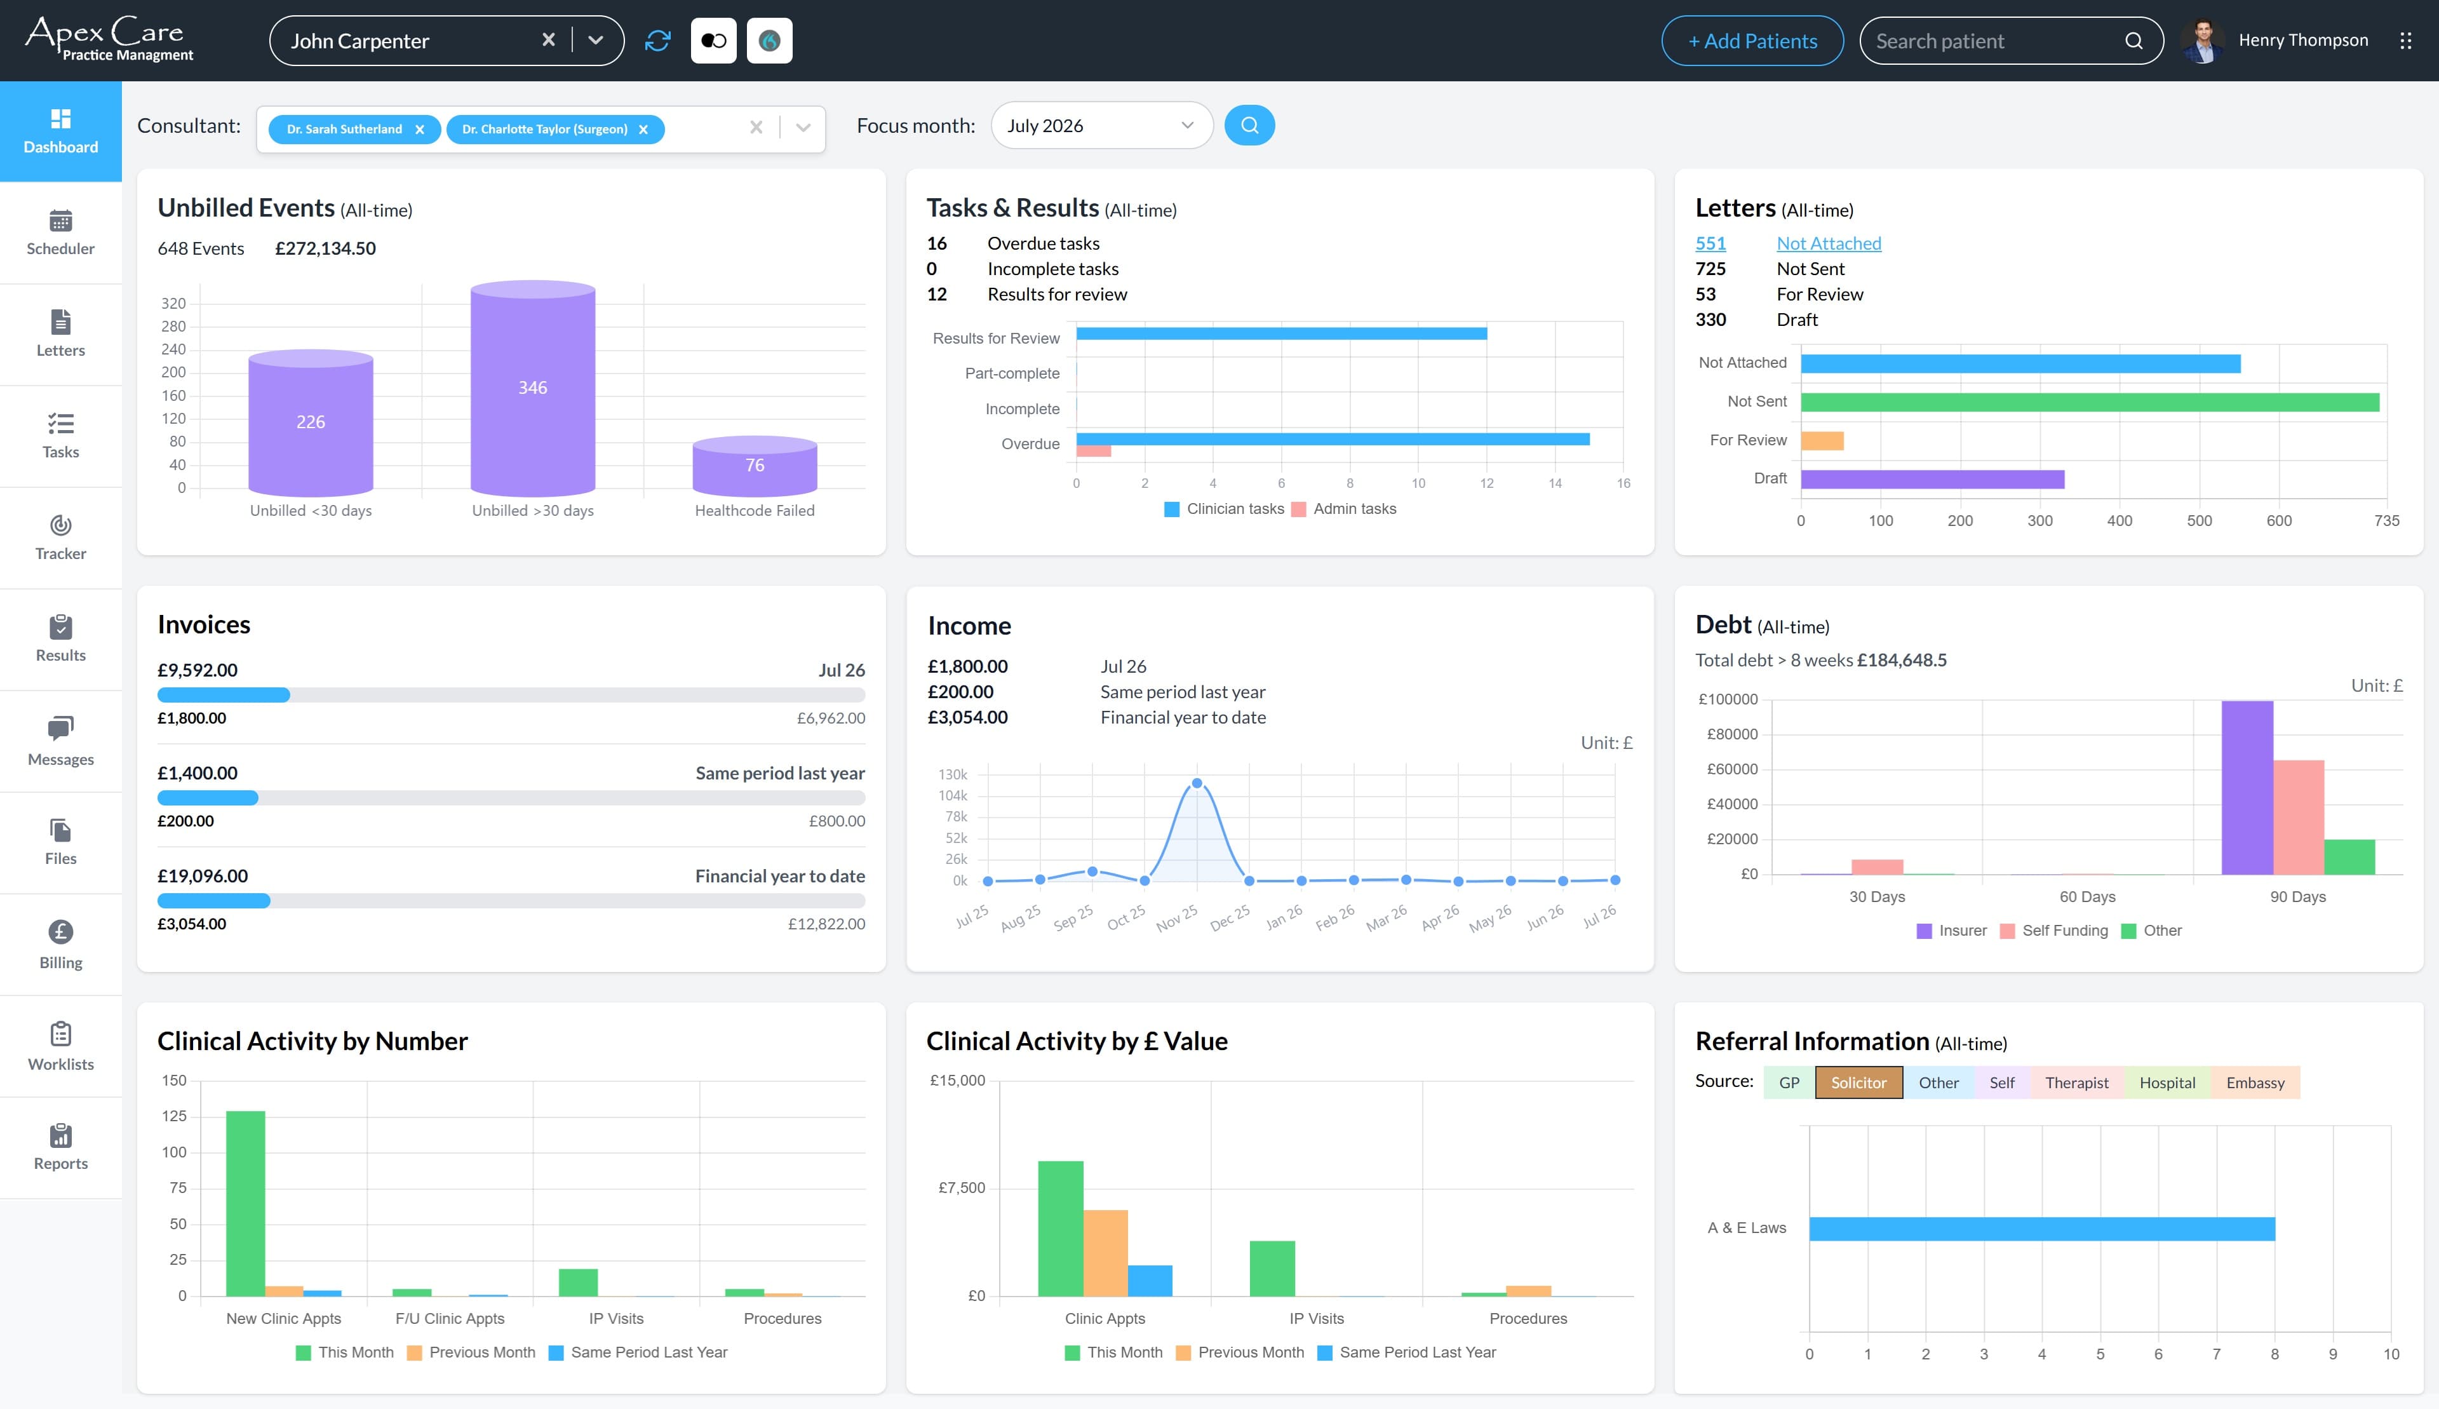Expand the Consultant multi-select dropdown arrow
Viewport: 2439px width, 1409px height.
pyautogui.click(x=803, y=128)
